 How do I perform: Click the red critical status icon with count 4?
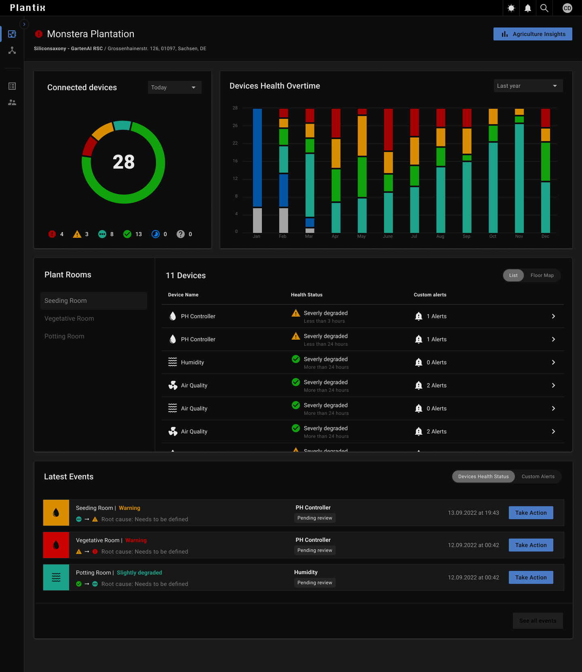pos(52,234)
